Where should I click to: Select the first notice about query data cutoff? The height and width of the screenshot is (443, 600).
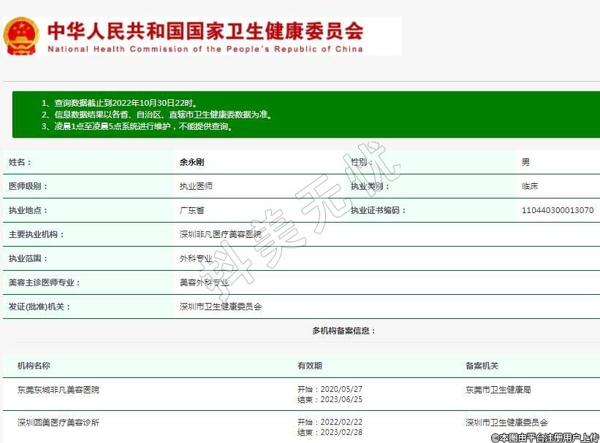(x=119, y=104)
